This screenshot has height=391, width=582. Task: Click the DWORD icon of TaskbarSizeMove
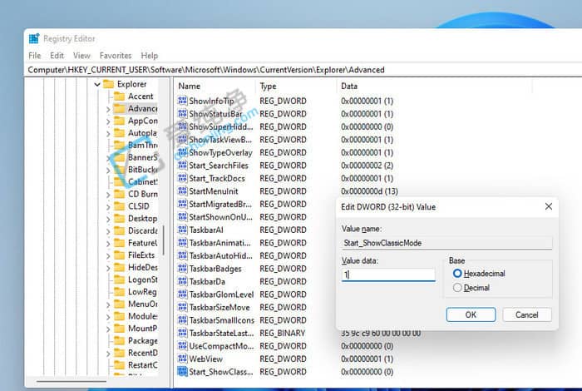pos(183,308)
